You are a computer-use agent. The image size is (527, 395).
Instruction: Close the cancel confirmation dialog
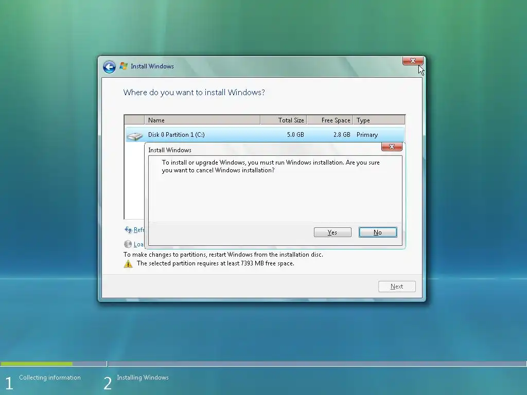392,147
